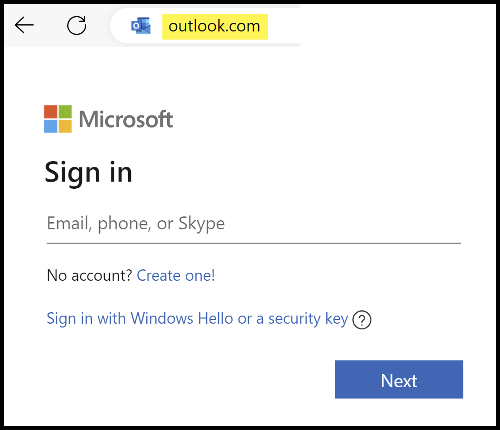Click the green square of the Microsoft logo
The width and height of the screenshot is (500, 430).
[64, 112]
